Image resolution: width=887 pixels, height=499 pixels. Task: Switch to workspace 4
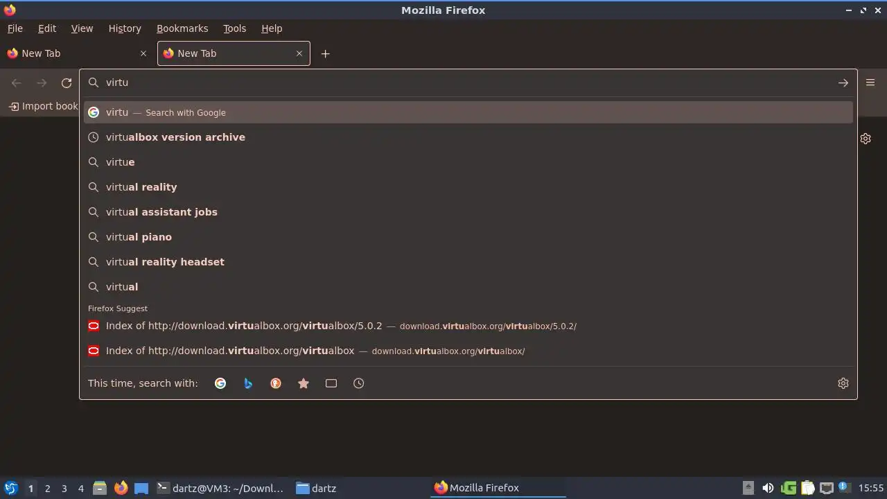(80, 489)
